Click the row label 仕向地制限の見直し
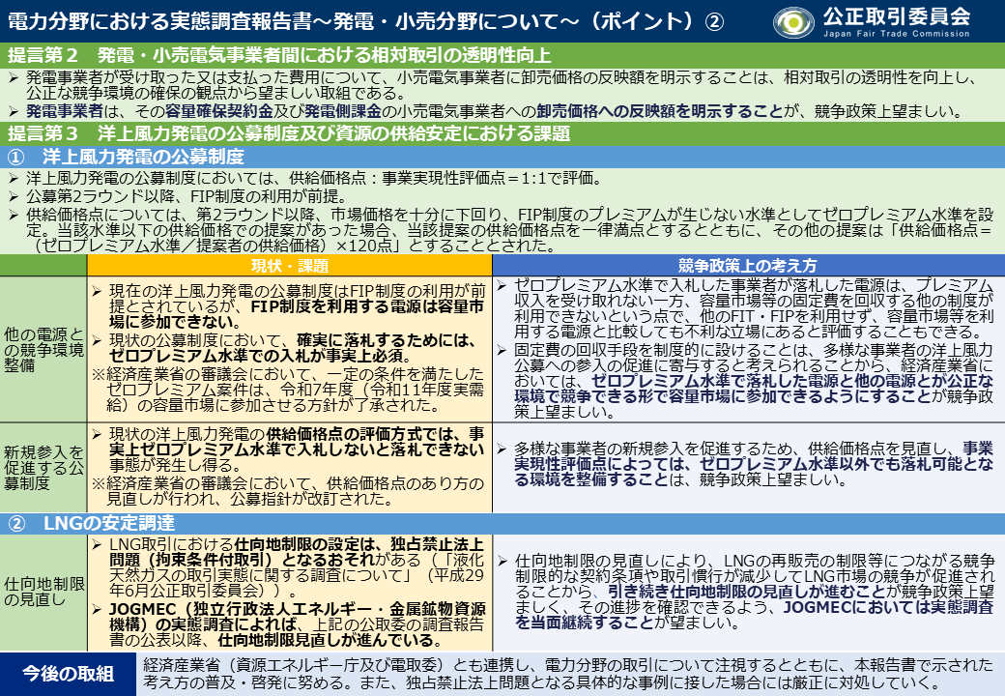Screen dimensions: 1005x696 pos(43,592)
